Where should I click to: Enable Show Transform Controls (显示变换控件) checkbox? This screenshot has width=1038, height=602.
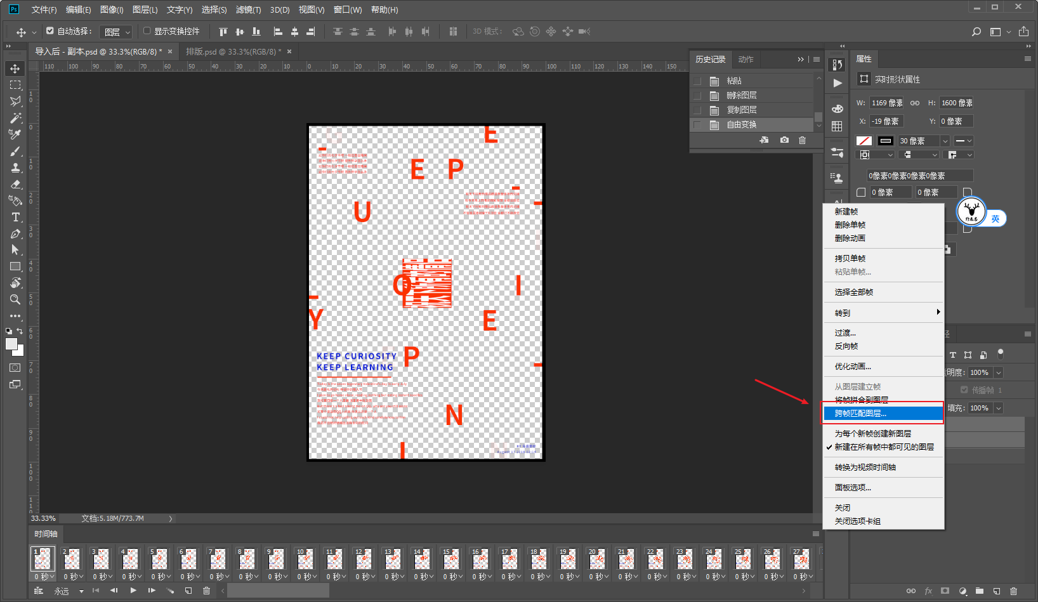tap(147, 30)
